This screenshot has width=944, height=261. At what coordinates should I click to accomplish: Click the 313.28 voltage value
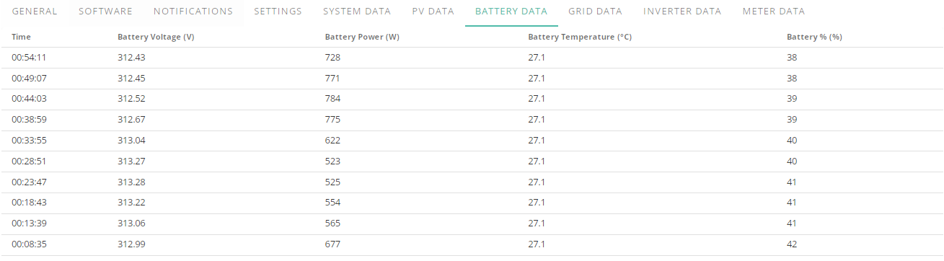[x=131, y=182]
